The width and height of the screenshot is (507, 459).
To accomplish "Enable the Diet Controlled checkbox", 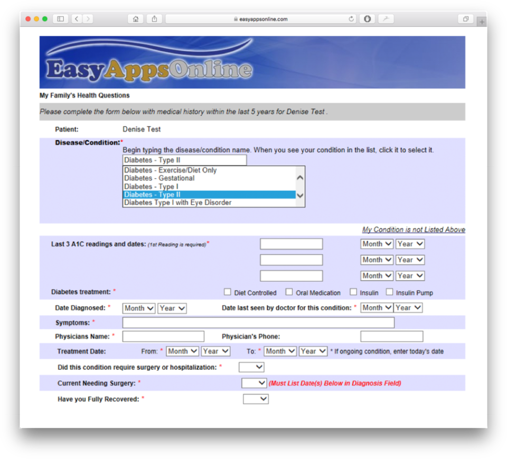I will pos(227,291).
